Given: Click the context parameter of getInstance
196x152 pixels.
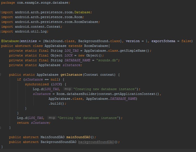Looking at the screenshot, I should [107, 75].
